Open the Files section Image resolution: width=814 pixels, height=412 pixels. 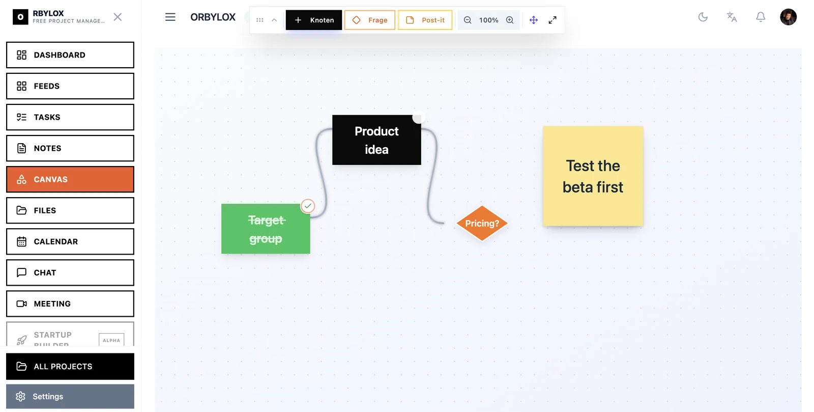click(x=70, y=210)
